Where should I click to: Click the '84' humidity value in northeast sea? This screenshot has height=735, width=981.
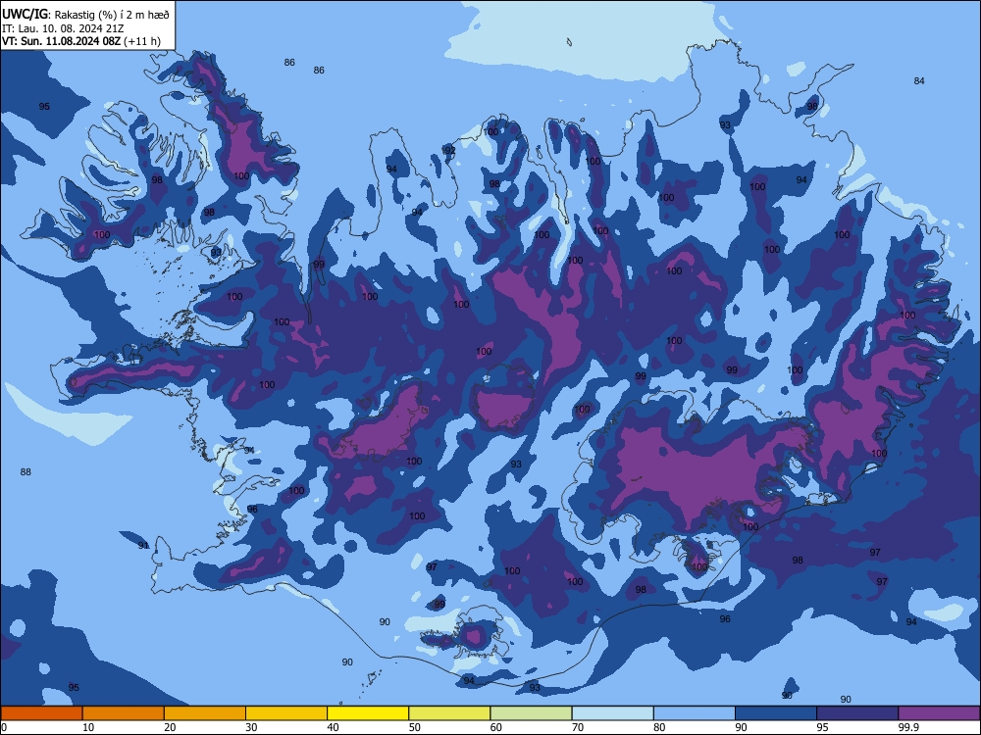click(919, 80)
